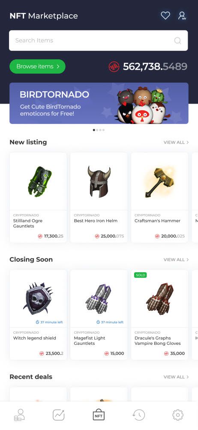Viewport: 198px width, 430px height.
Task: Open Witch legend shield item
Action: click(x=38, y=315)
